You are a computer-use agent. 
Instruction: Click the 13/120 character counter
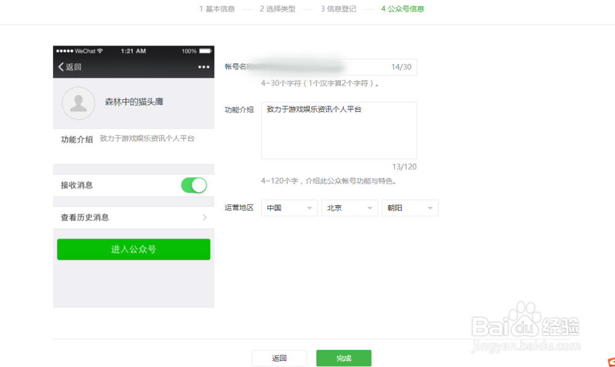pos(404,167)
